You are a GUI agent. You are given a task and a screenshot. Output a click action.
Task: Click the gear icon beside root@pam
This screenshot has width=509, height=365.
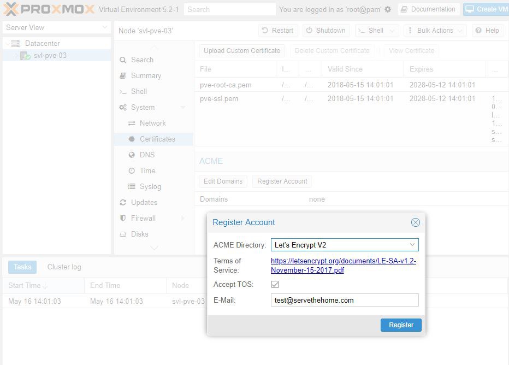[388, 9]
